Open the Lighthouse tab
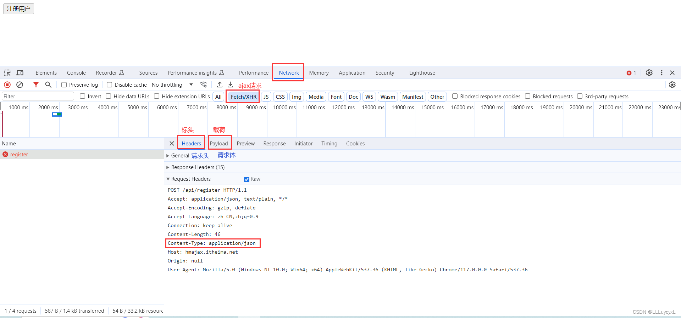The height and width of the screenshot is (318, 681). click(422, 73)
